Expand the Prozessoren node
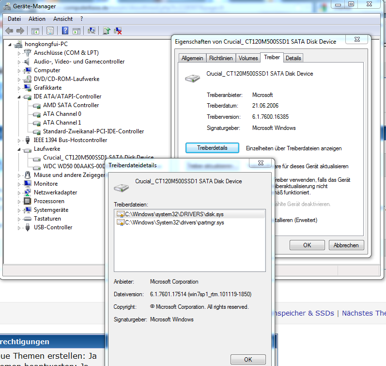 19,202
